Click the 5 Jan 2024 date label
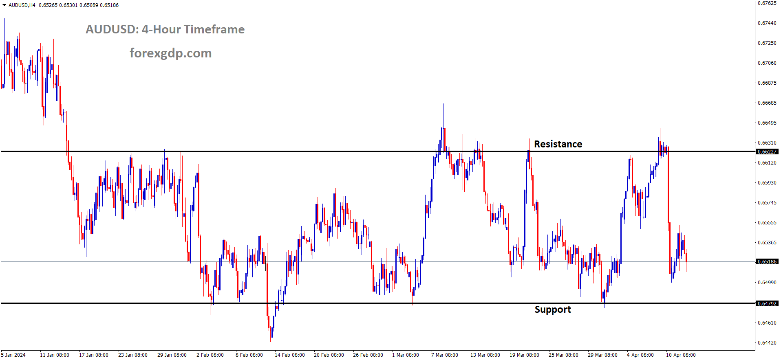 tap(13, 355)
